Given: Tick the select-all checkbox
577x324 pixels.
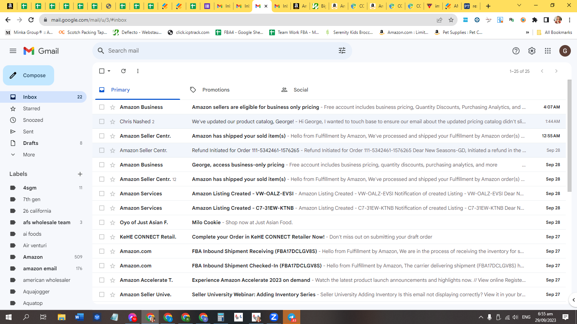Looking at the screenshot, I should [102, 71].
